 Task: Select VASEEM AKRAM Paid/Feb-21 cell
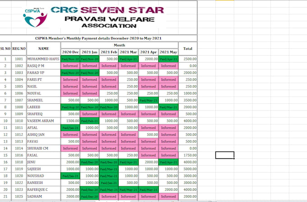(x=89, y=121)
